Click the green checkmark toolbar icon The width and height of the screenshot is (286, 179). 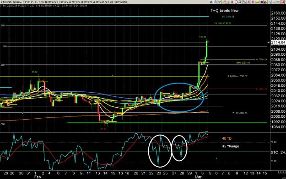point(220,2)
